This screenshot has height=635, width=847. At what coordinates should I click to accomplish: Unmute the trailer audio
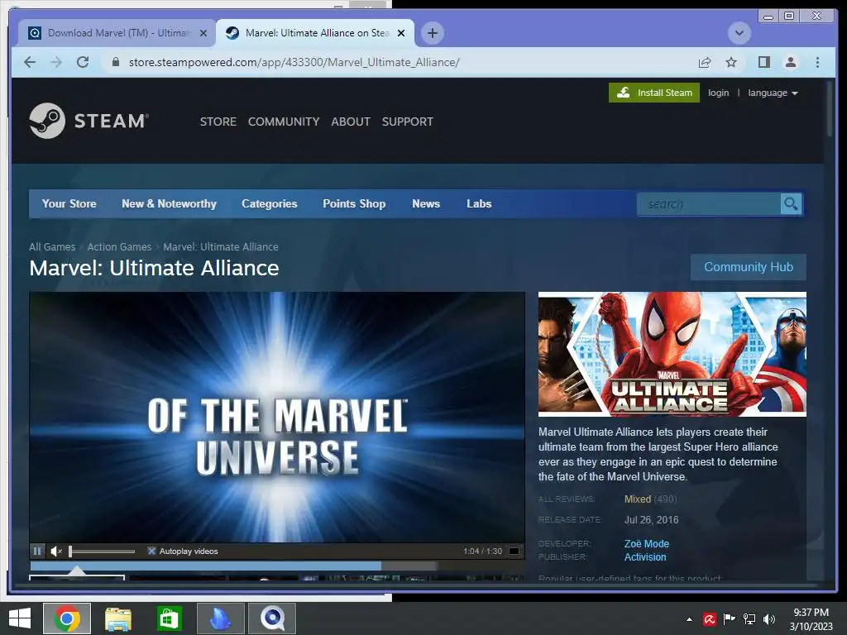(x=56, y=551)
